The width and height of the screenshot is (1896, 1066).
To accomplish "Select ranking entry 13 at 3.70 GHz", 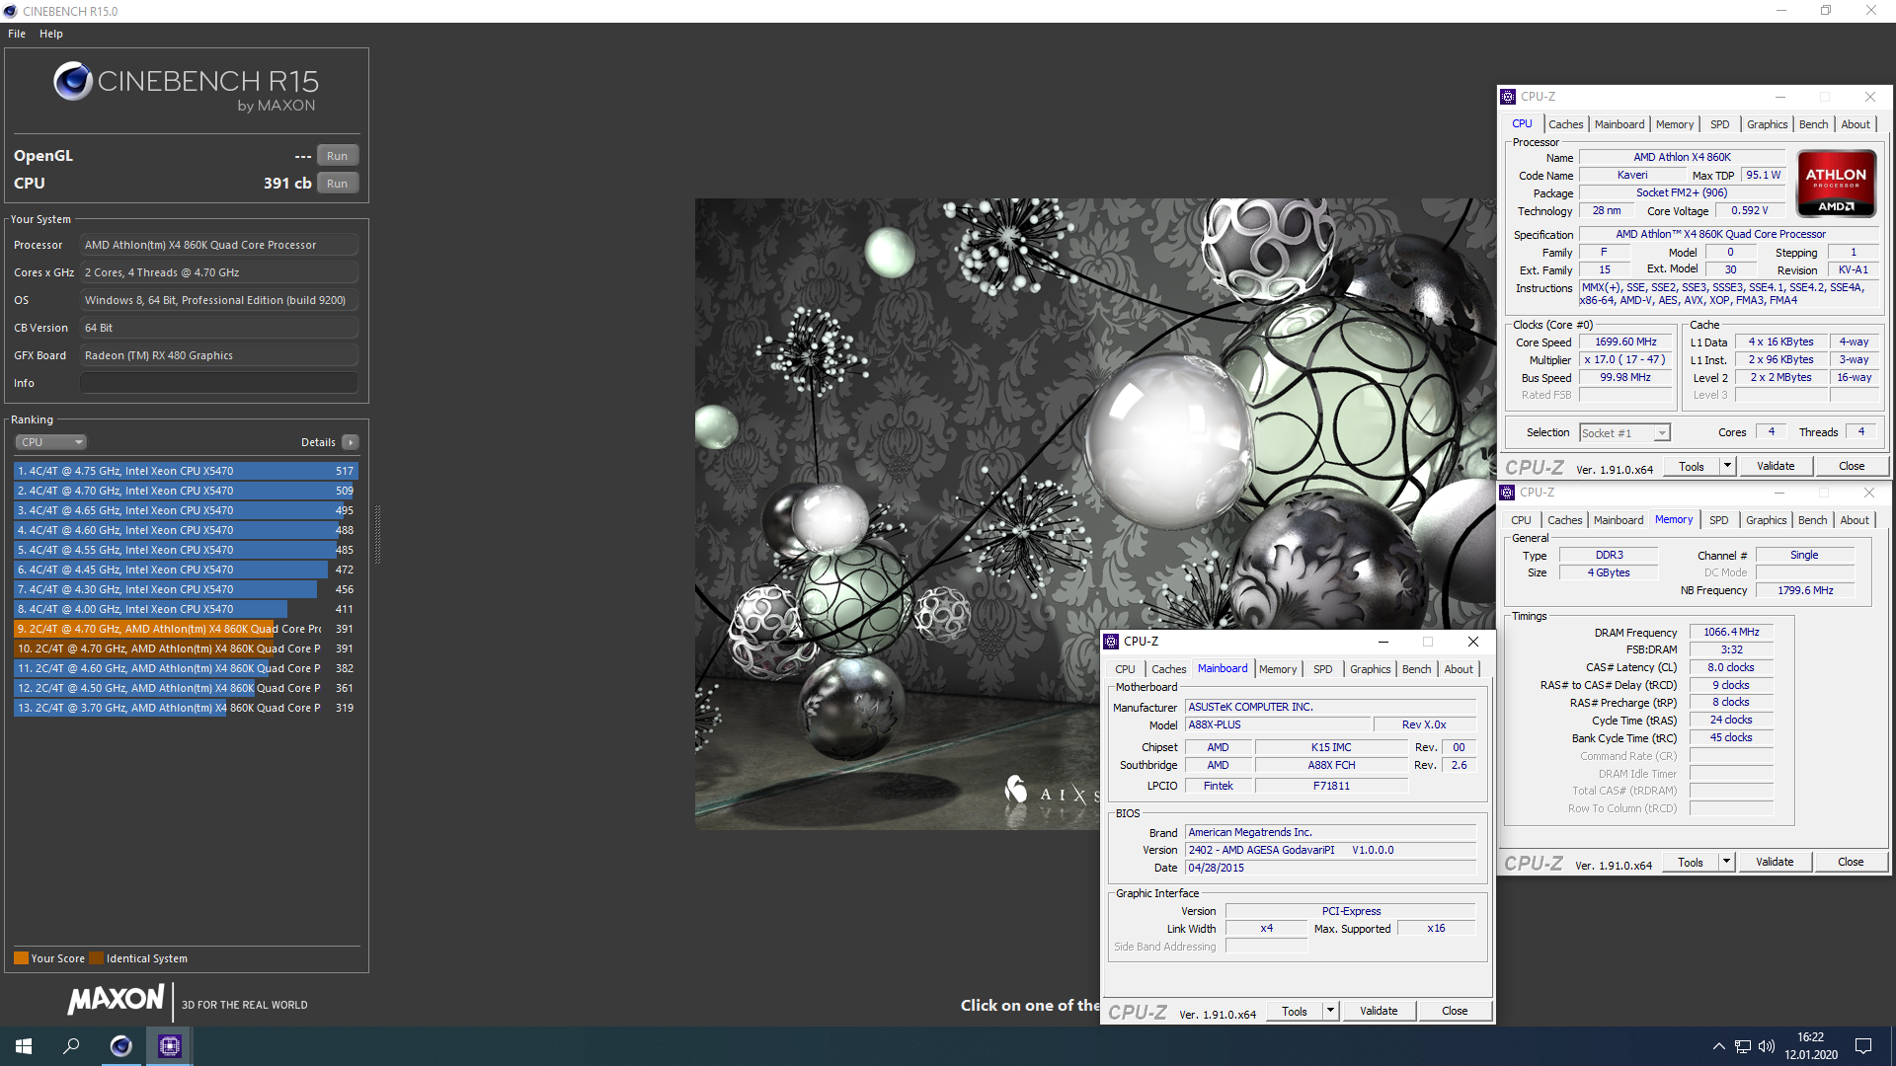I will [186, 708].
